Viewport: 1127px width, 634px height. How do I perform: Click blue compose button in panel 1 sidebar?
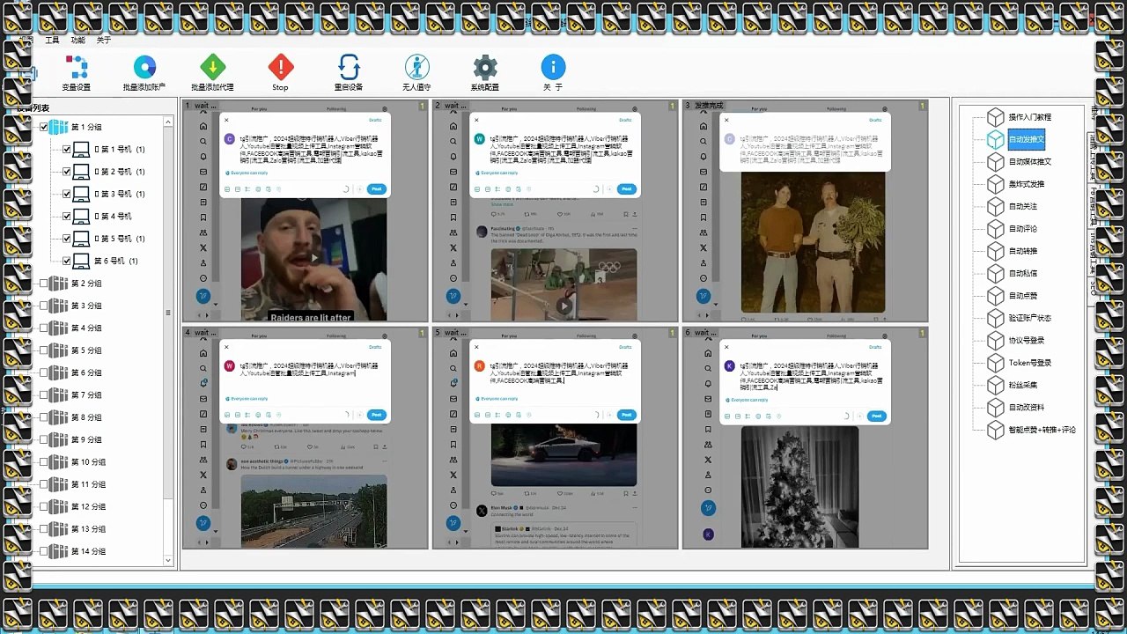click(x=203, y=297)
